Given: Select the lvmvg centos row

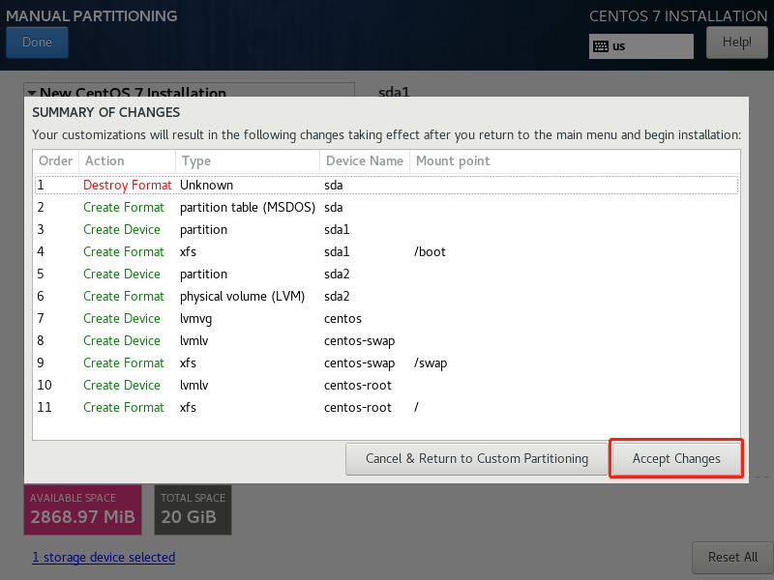Looking at the screenshot, I should click(386, 318).
